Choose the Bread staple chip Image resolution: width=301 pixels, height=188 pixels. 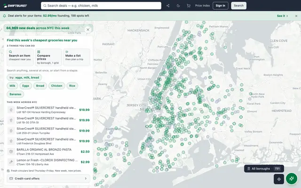tap(40, 86)
